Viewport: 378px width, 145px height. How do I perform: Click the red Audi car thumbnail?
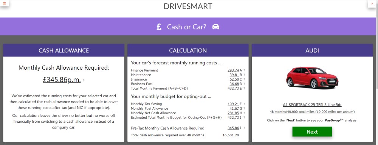312,78
